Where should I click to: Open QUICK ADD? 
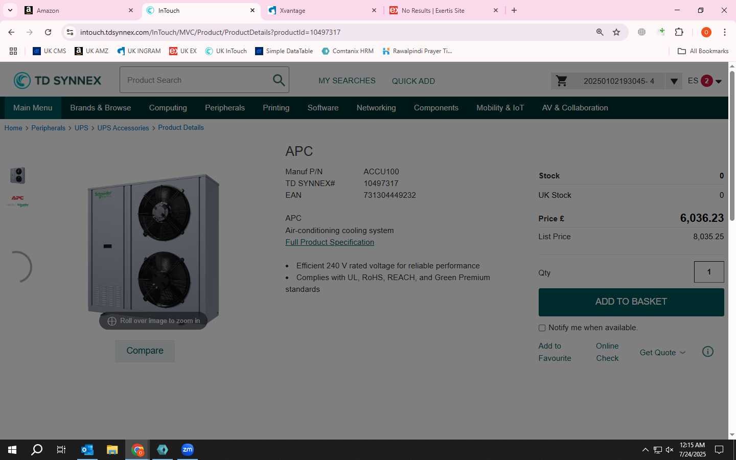(x=413, y=81)
